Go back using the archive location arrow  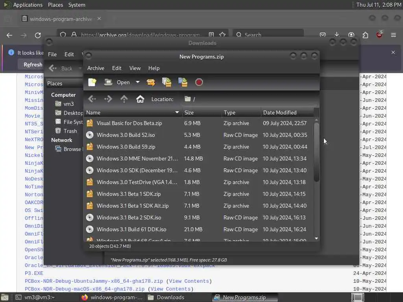pyautogui.click(x=92, y=99)
